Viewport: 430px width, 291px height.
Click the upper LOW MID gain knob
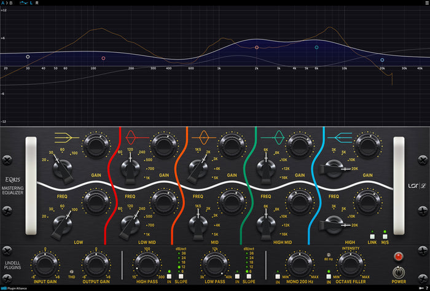164,145
